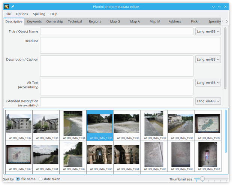232x185 pixels.
Task: Select crypt thumbnail A1100_IMG_1543
Action: (x=100, y=156)
